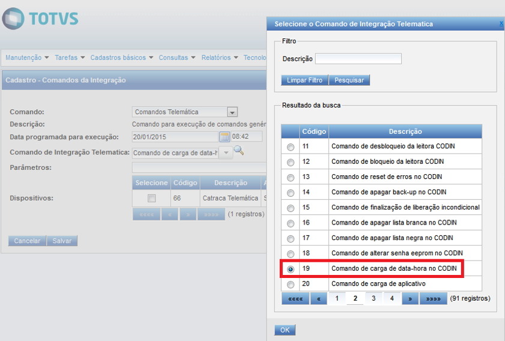The image size is (505, 341).
Task: Select radio button for code 18
Action: pos(291,254)
